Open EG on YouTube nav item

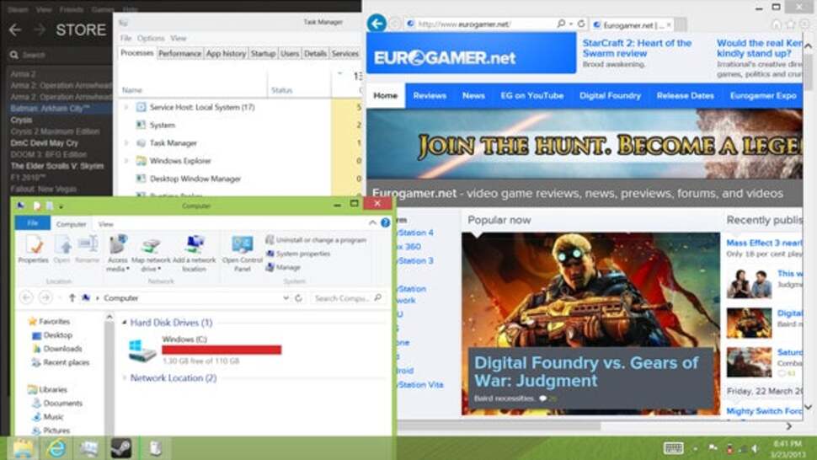pyautogui.click(x=532, y=96)
